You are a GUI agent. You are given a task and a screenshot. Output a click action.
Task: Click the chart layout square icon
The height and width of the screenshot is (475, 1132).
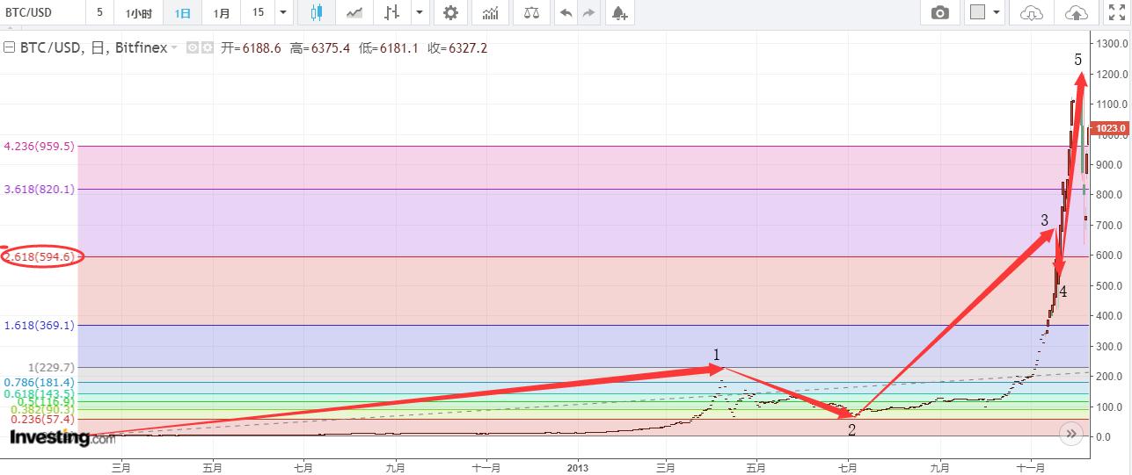977,12
